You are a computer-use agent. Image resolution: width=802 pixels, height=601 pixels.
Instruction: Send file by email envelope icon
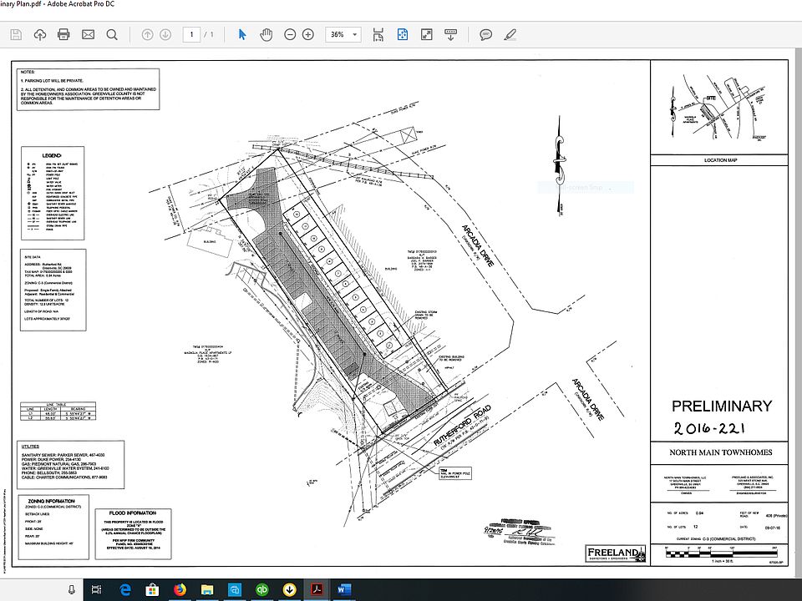tap(88, 34)
